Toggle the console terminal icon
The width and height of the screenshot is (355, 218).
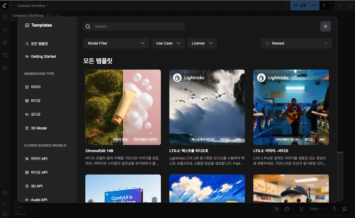click(x=5, y=203)
